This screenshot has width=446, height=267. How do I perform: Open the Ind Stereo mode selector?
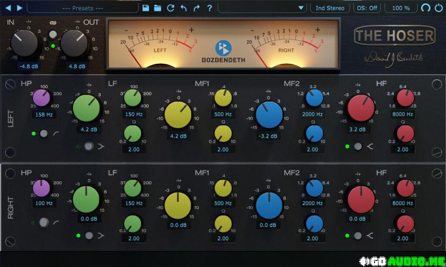[330, 8]
